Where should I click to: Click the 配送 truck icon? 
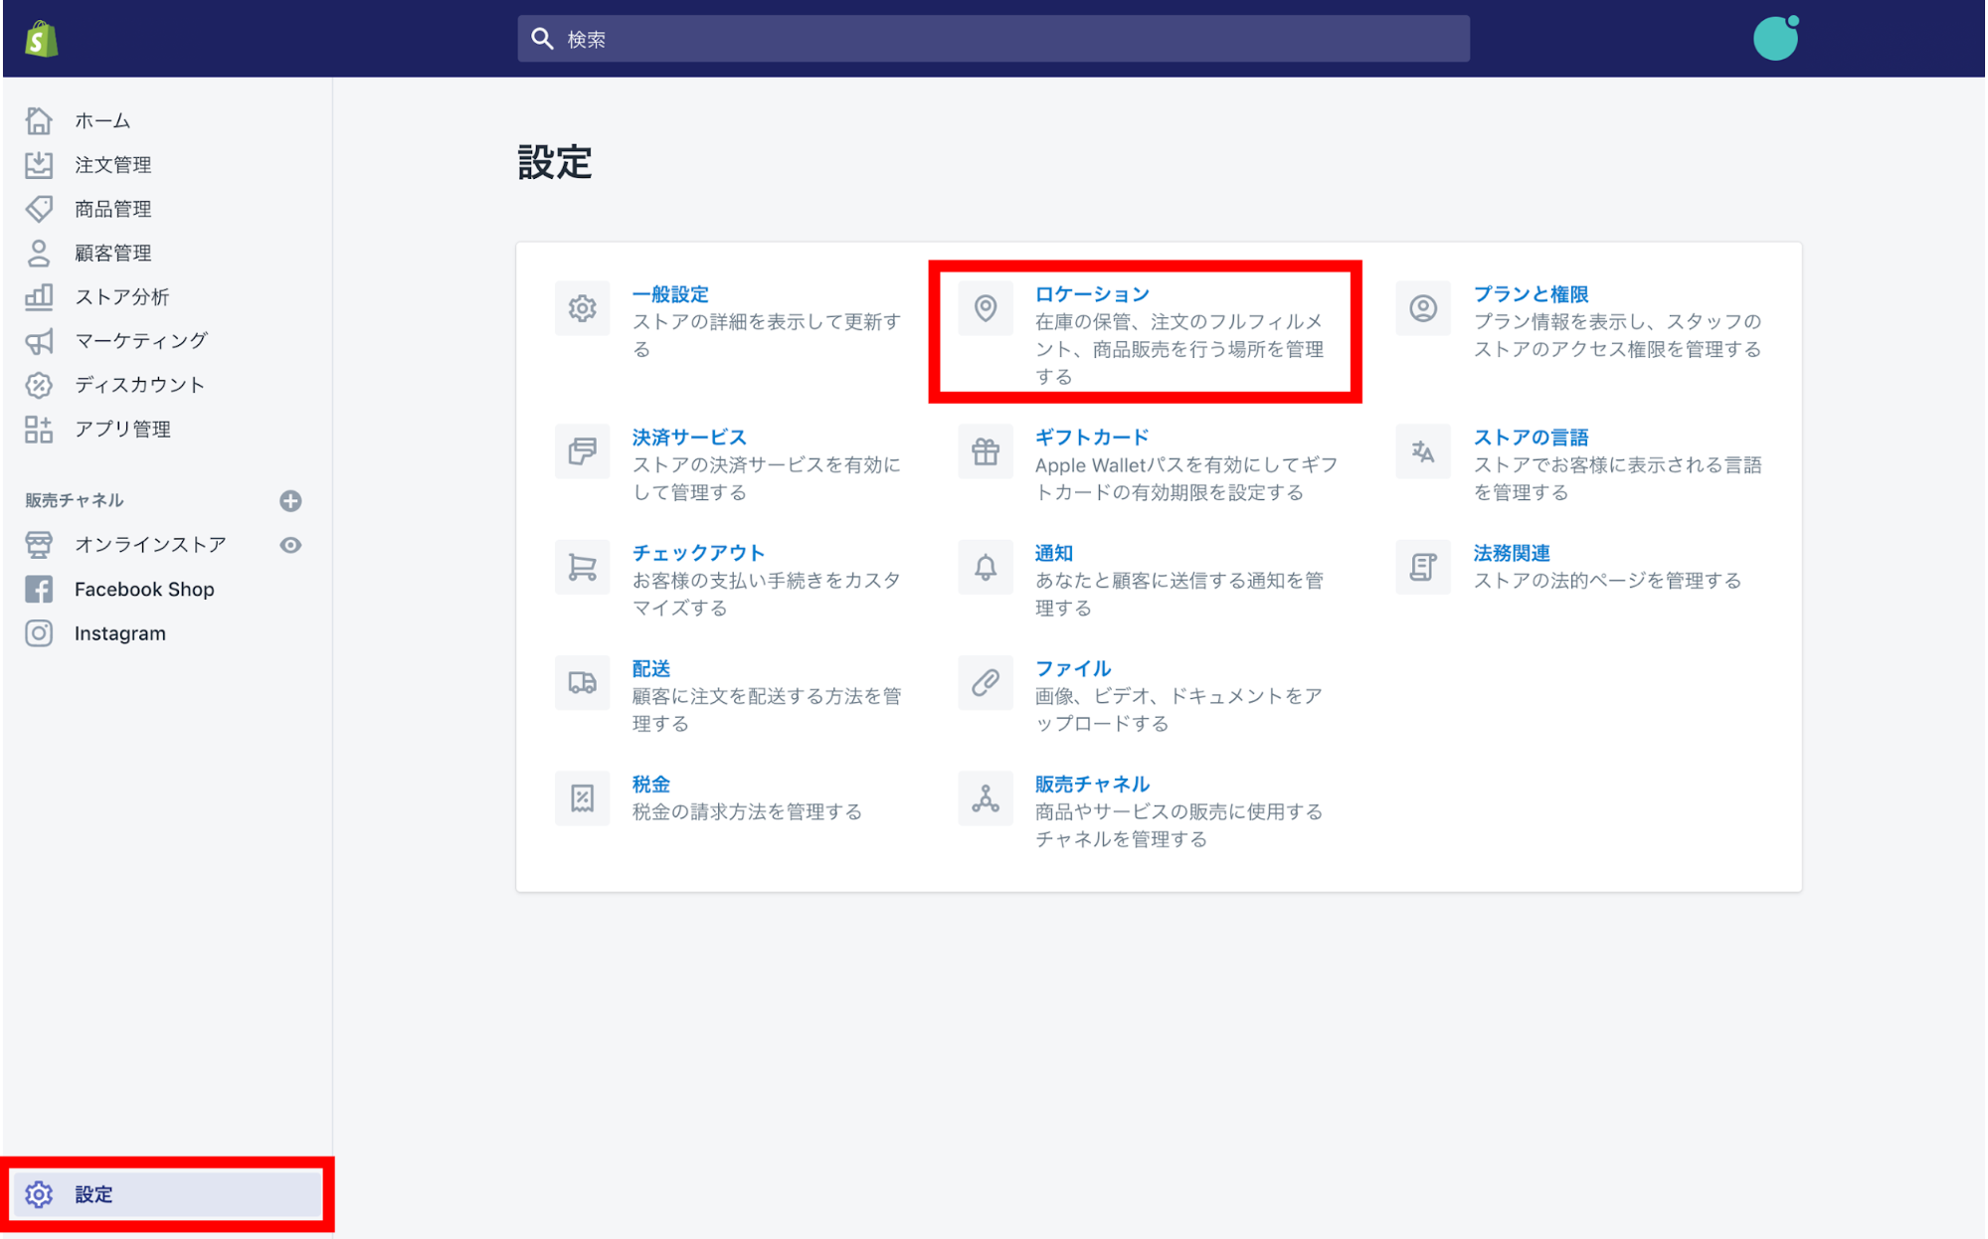pyautogui.click(x=583, y=682)
